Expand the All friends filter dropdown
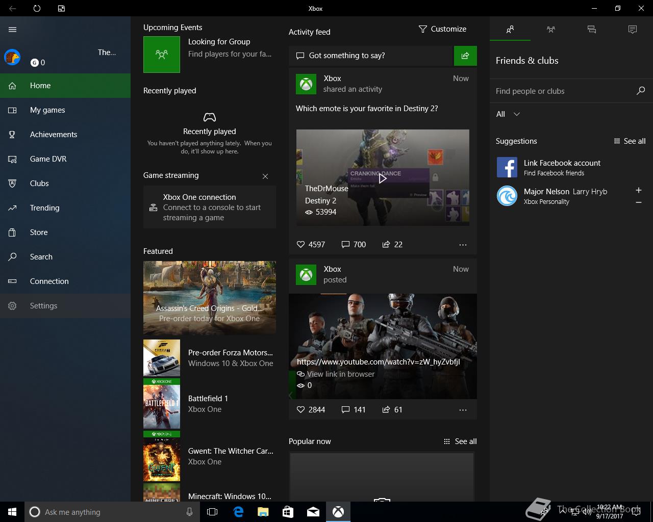This screenshot has height=522, width=653. pyautogui.click(x=508, y=114)
